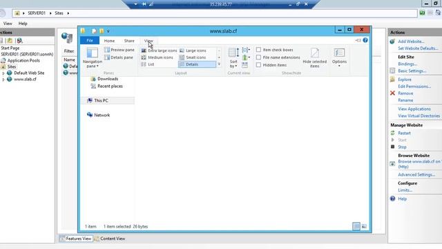Click Explore in IIS Actions pane
The image size is (442, 249).
tap(405, 80)
